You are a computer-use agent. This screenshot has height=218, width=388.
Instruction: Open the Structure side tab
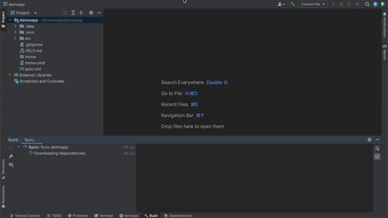(x=3, y=169)
